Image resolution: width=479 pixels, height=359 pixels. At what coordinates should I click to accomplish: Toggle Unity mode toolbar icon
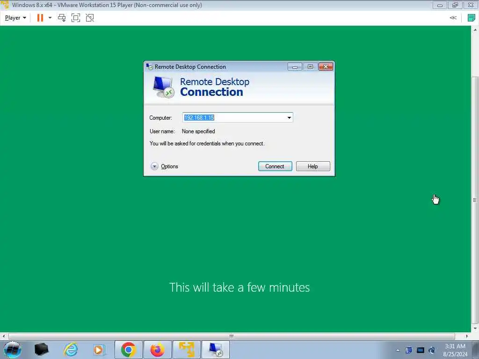point(90,18)
